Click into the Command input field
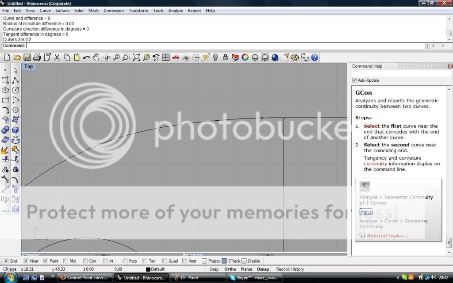 click(221, 46)
